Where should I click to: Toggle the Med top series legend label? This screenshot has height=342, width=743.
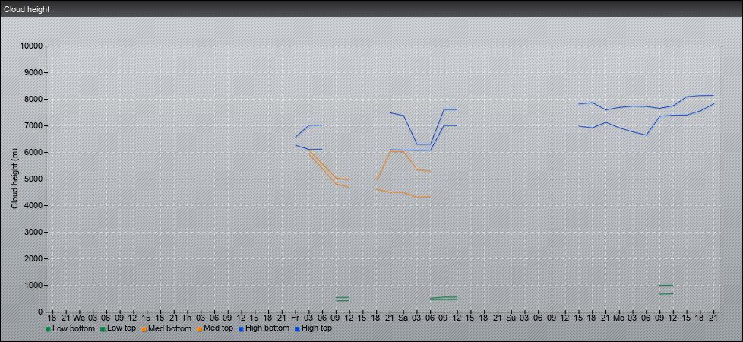tap(218, 328)
